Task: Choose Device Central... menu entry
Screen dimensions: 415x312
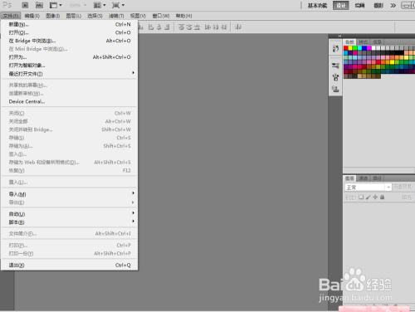Action: (69, 101)
